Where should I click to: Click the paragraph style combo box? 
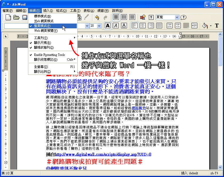(16, 26)
